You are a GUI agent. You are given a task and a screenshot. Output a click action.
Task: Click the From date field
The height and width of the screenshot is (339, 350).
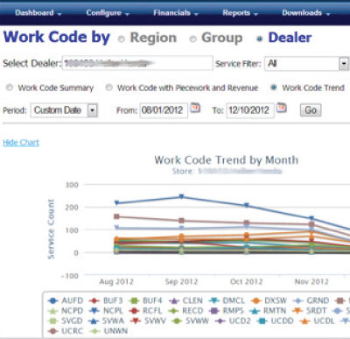click(x=164, y=110)
